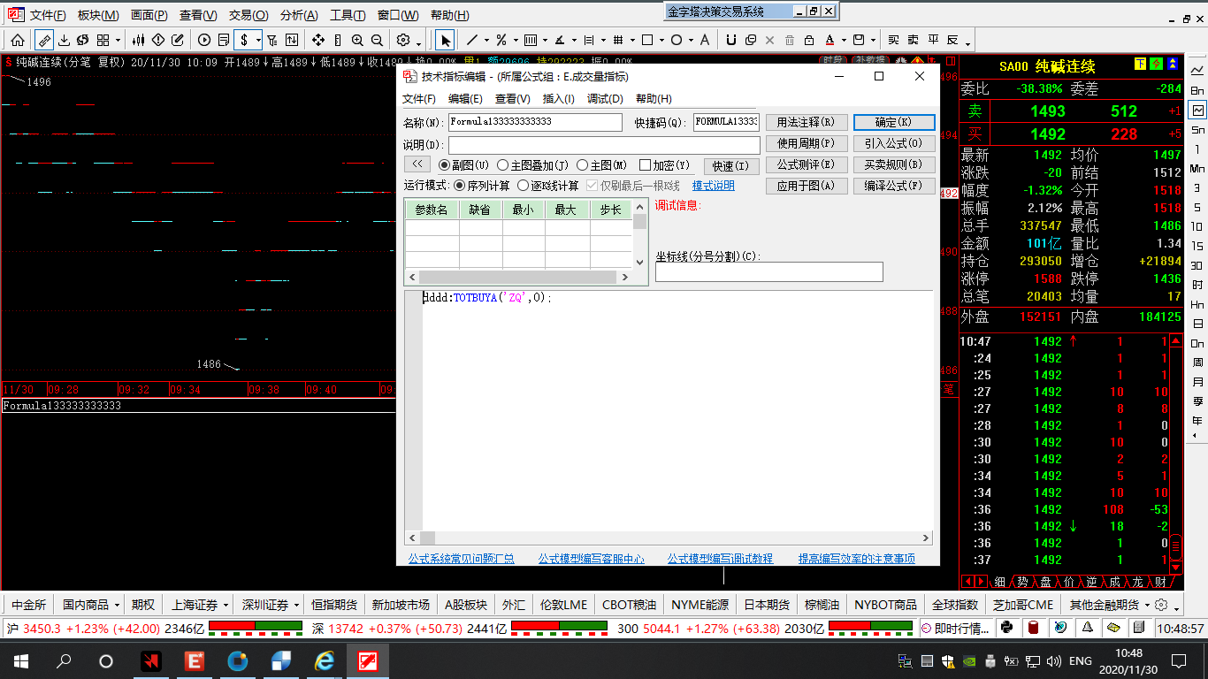
Task: Choose 逐K线计算 run mode
Action: (524, 186)
